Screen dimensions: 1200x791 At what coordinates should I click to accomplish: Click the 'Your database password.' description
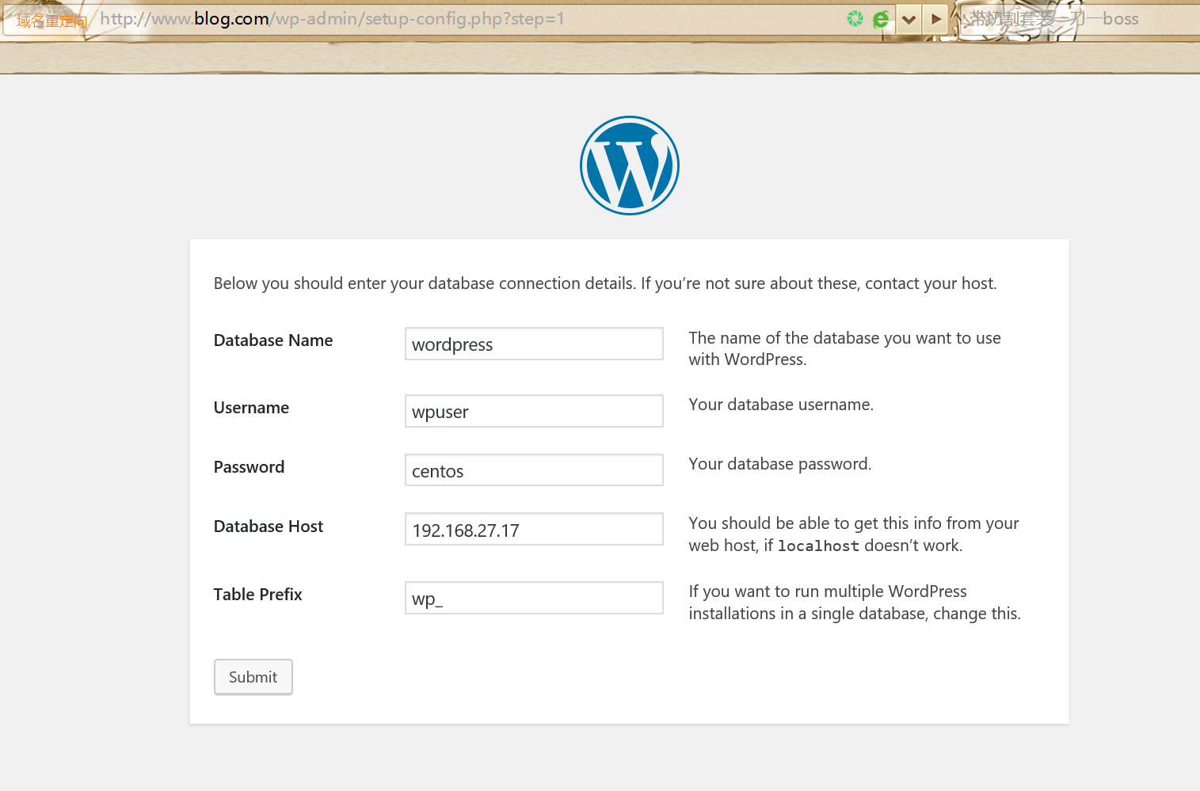(x=780, y=464)
